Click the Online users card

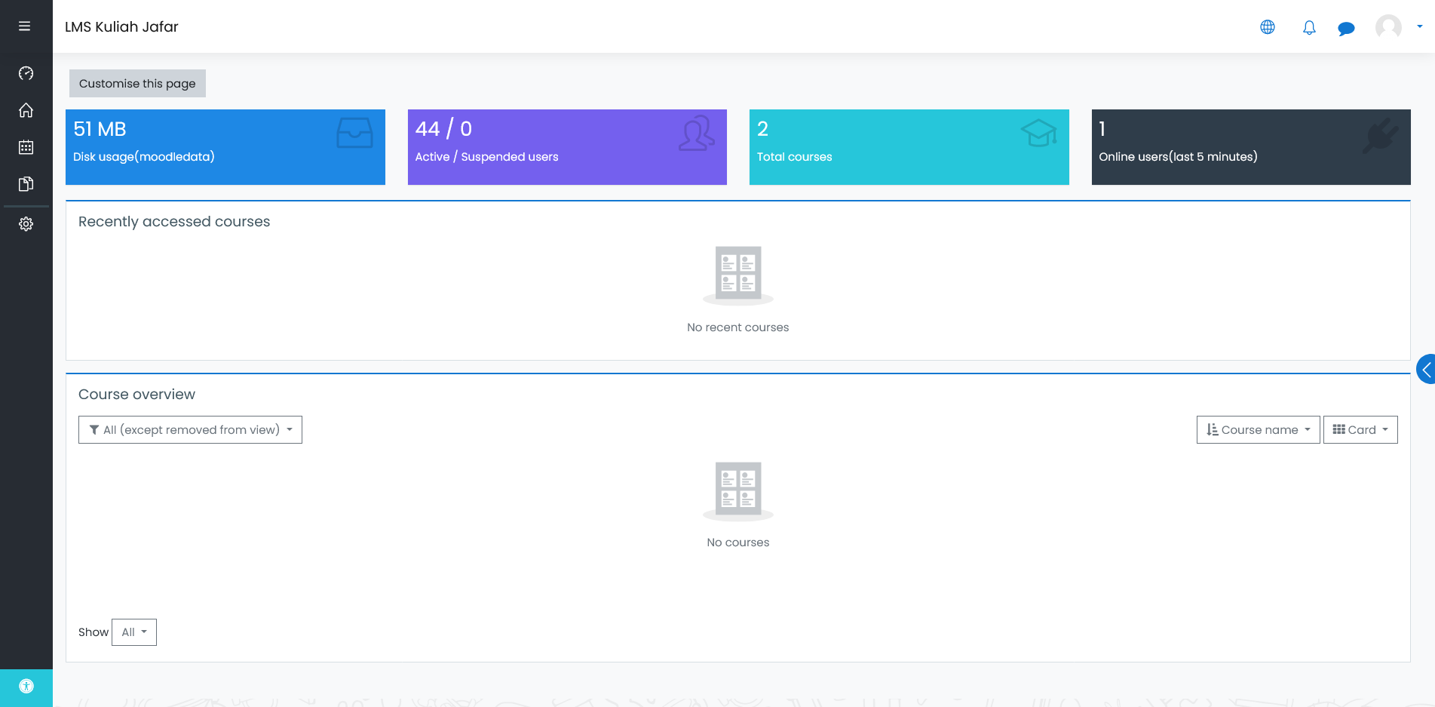pyautogui.click(x=1251, y=147)
